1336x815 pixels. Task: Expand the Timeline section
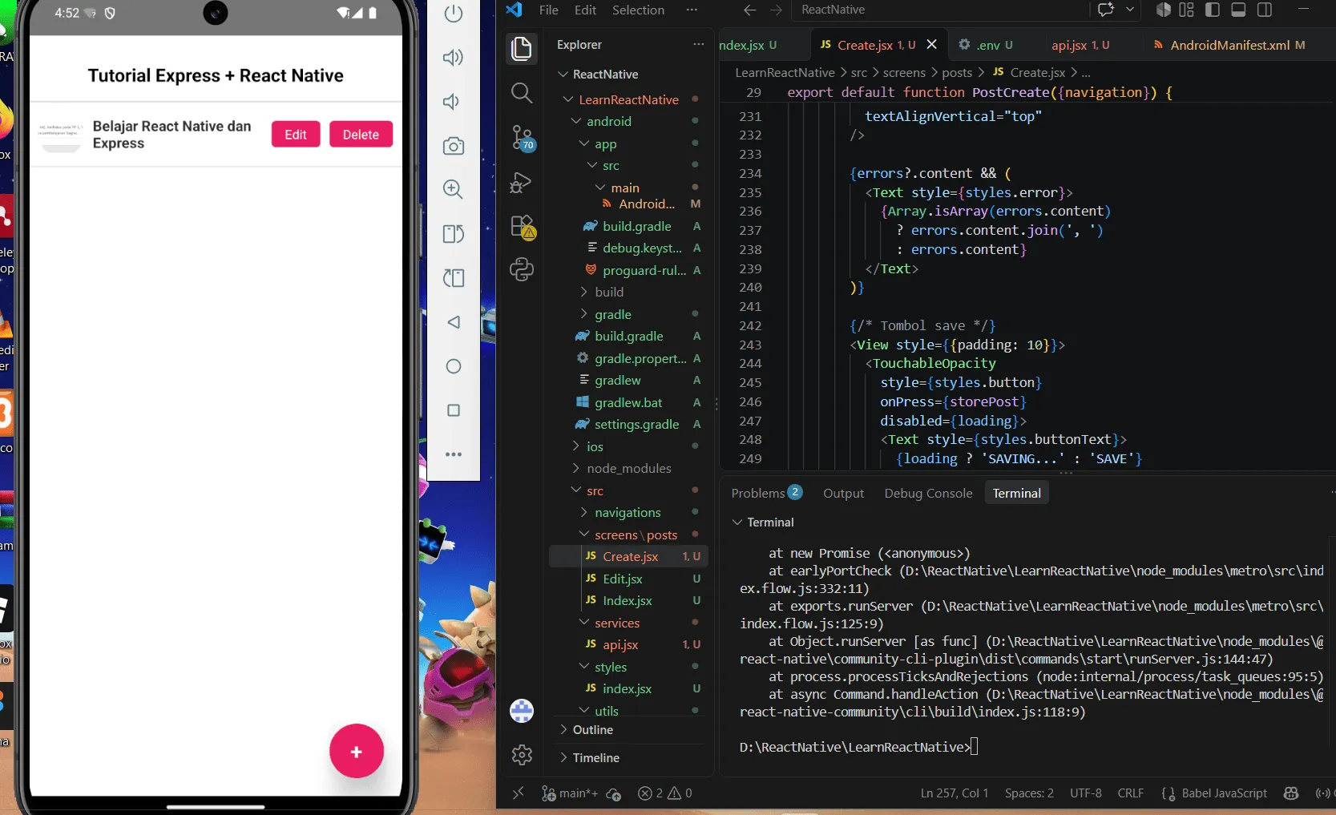click(630, 757)
